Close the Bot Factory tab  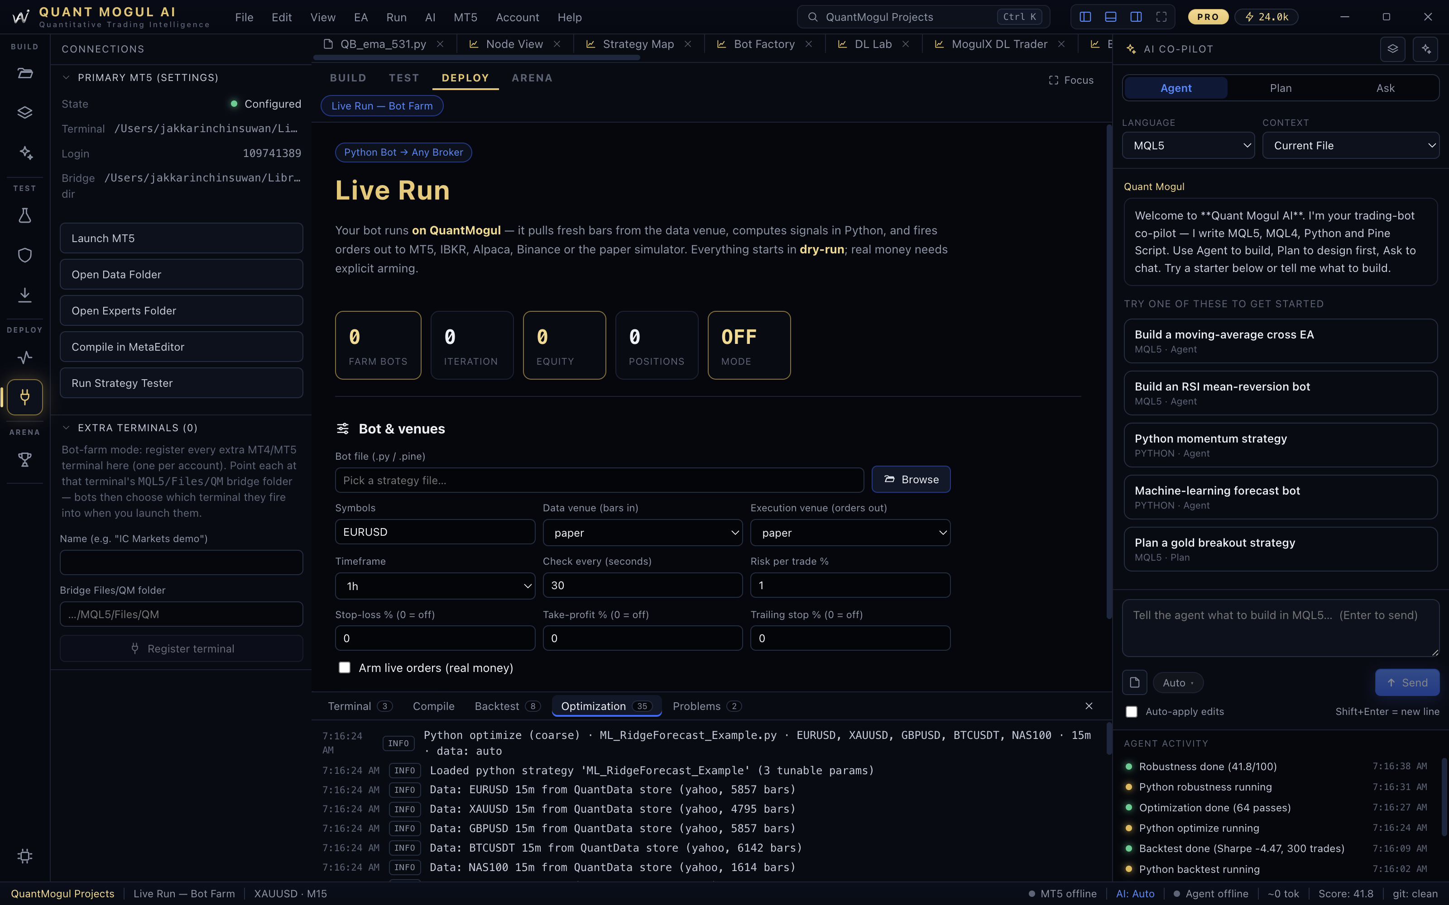coord(809,44)
